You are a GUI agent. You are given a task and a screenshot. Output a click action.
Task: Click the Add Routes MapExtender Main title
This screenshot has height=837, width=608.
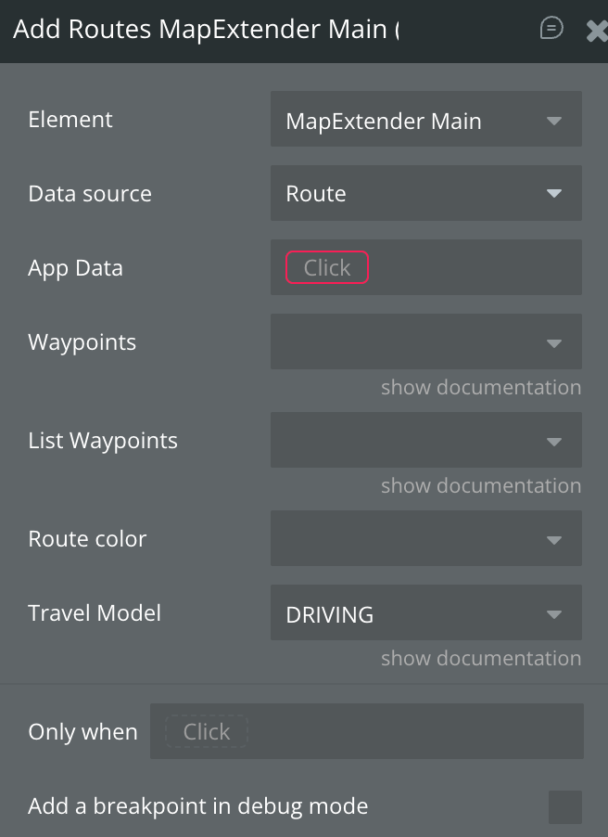(206, 30)
